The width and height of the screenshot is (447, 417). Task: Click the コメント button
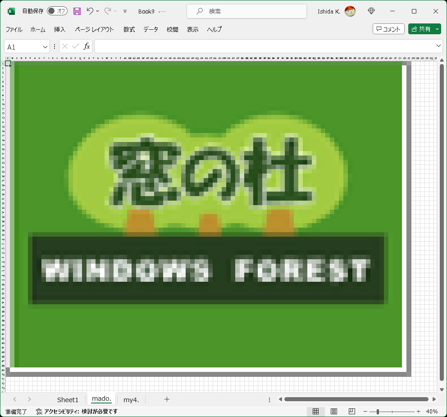coord(388,28)
